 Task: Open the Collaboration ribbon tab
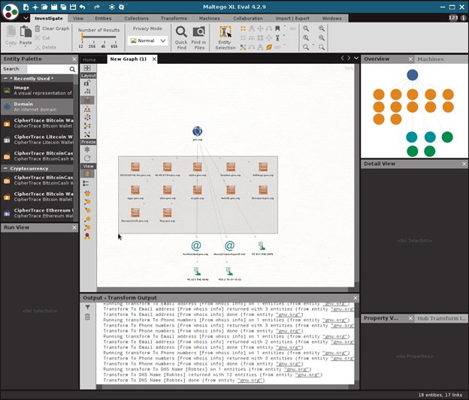tap(248, 18)
